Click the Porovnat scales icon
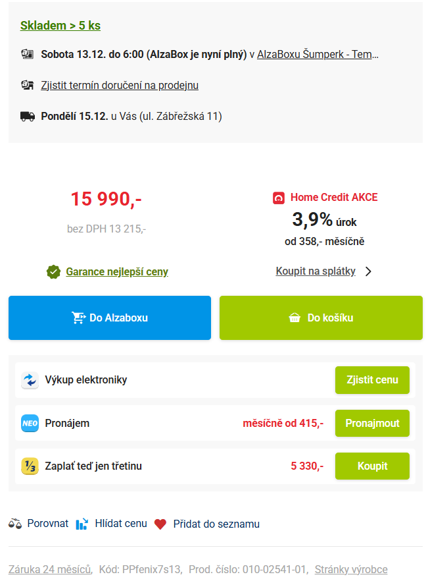The image size is (426, 585). click(15, 524)
